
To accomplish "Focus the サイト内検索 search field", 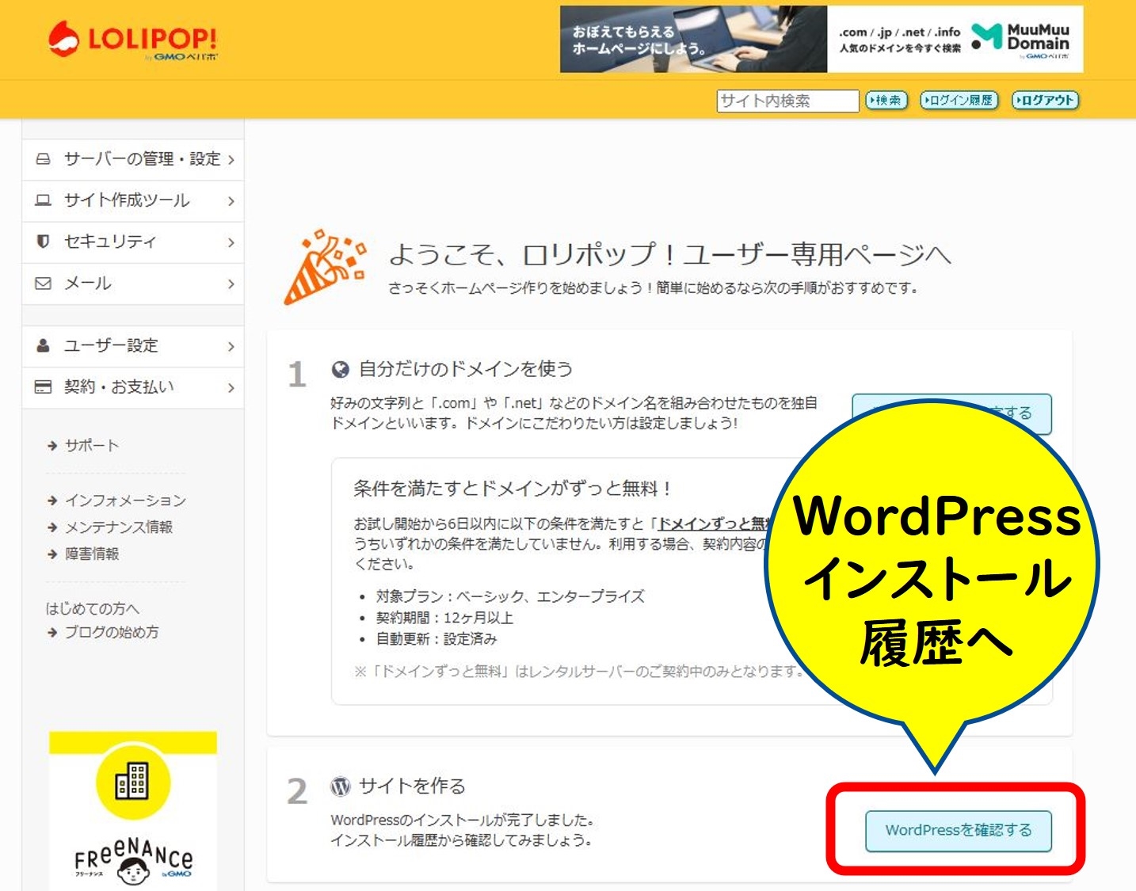I will (787, 101).
